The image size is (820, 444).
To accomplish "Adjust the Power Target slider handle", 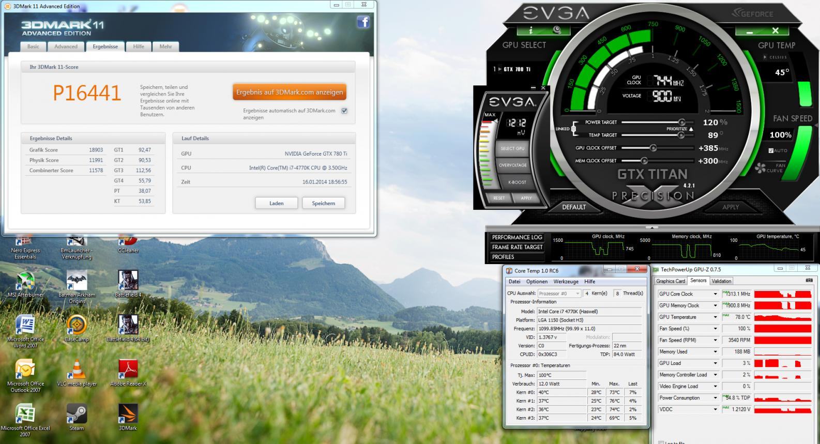I will [681, 123].
